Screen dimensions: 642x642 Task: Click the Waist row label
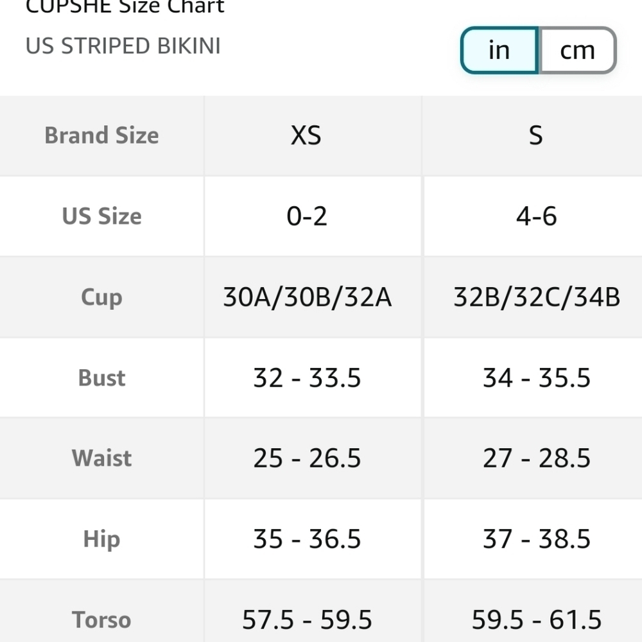coord(101,458)
